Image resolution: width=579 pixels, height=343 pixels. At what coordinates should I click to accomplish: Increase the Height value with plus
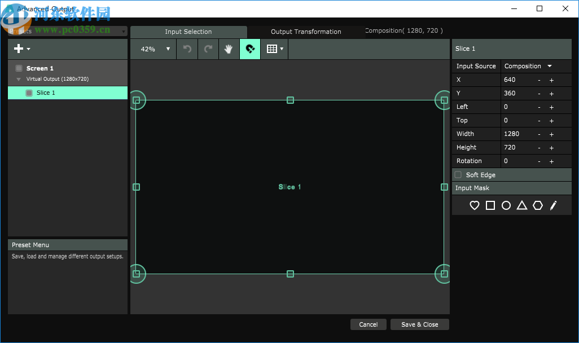(x=551, y=148)
